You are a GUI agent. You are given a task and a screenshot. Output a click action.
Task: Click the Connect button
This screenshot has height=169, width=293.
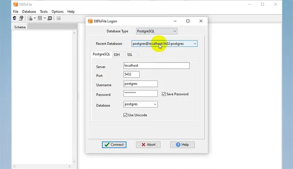pyautogui.click(x=114, y=145)
